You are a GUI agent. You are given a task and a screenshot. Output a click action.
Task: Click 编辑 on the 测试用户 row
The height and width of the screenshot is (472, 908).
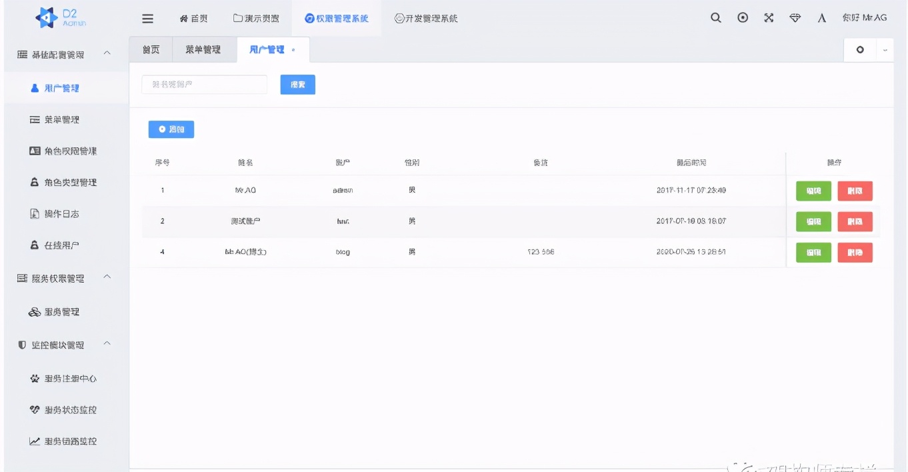pyautogui.click(x=813, y=221)
